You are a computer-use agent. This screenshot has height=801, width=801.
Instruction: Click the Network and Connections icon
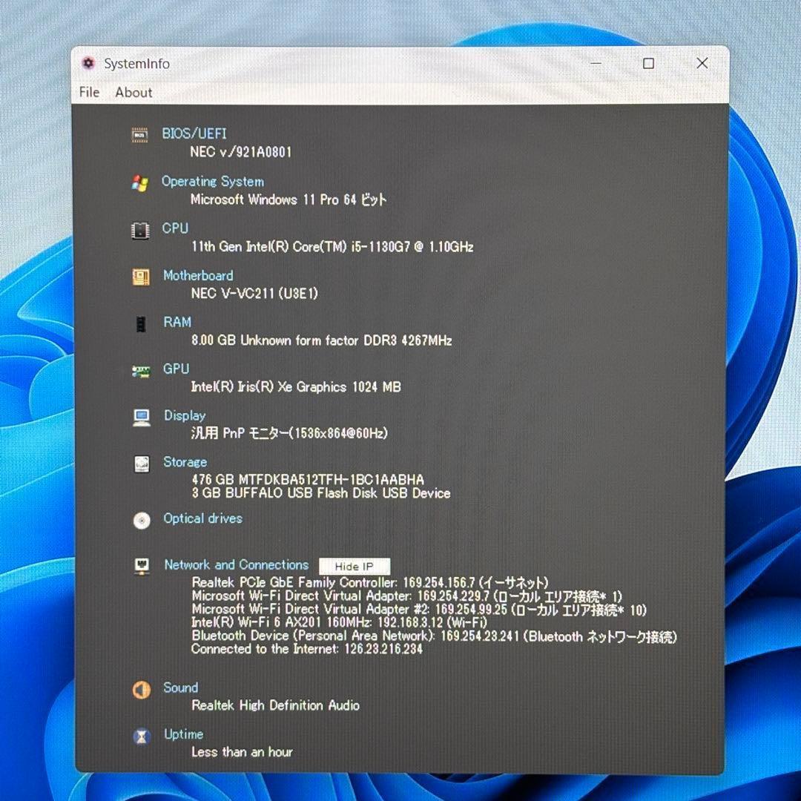(141, 565)
